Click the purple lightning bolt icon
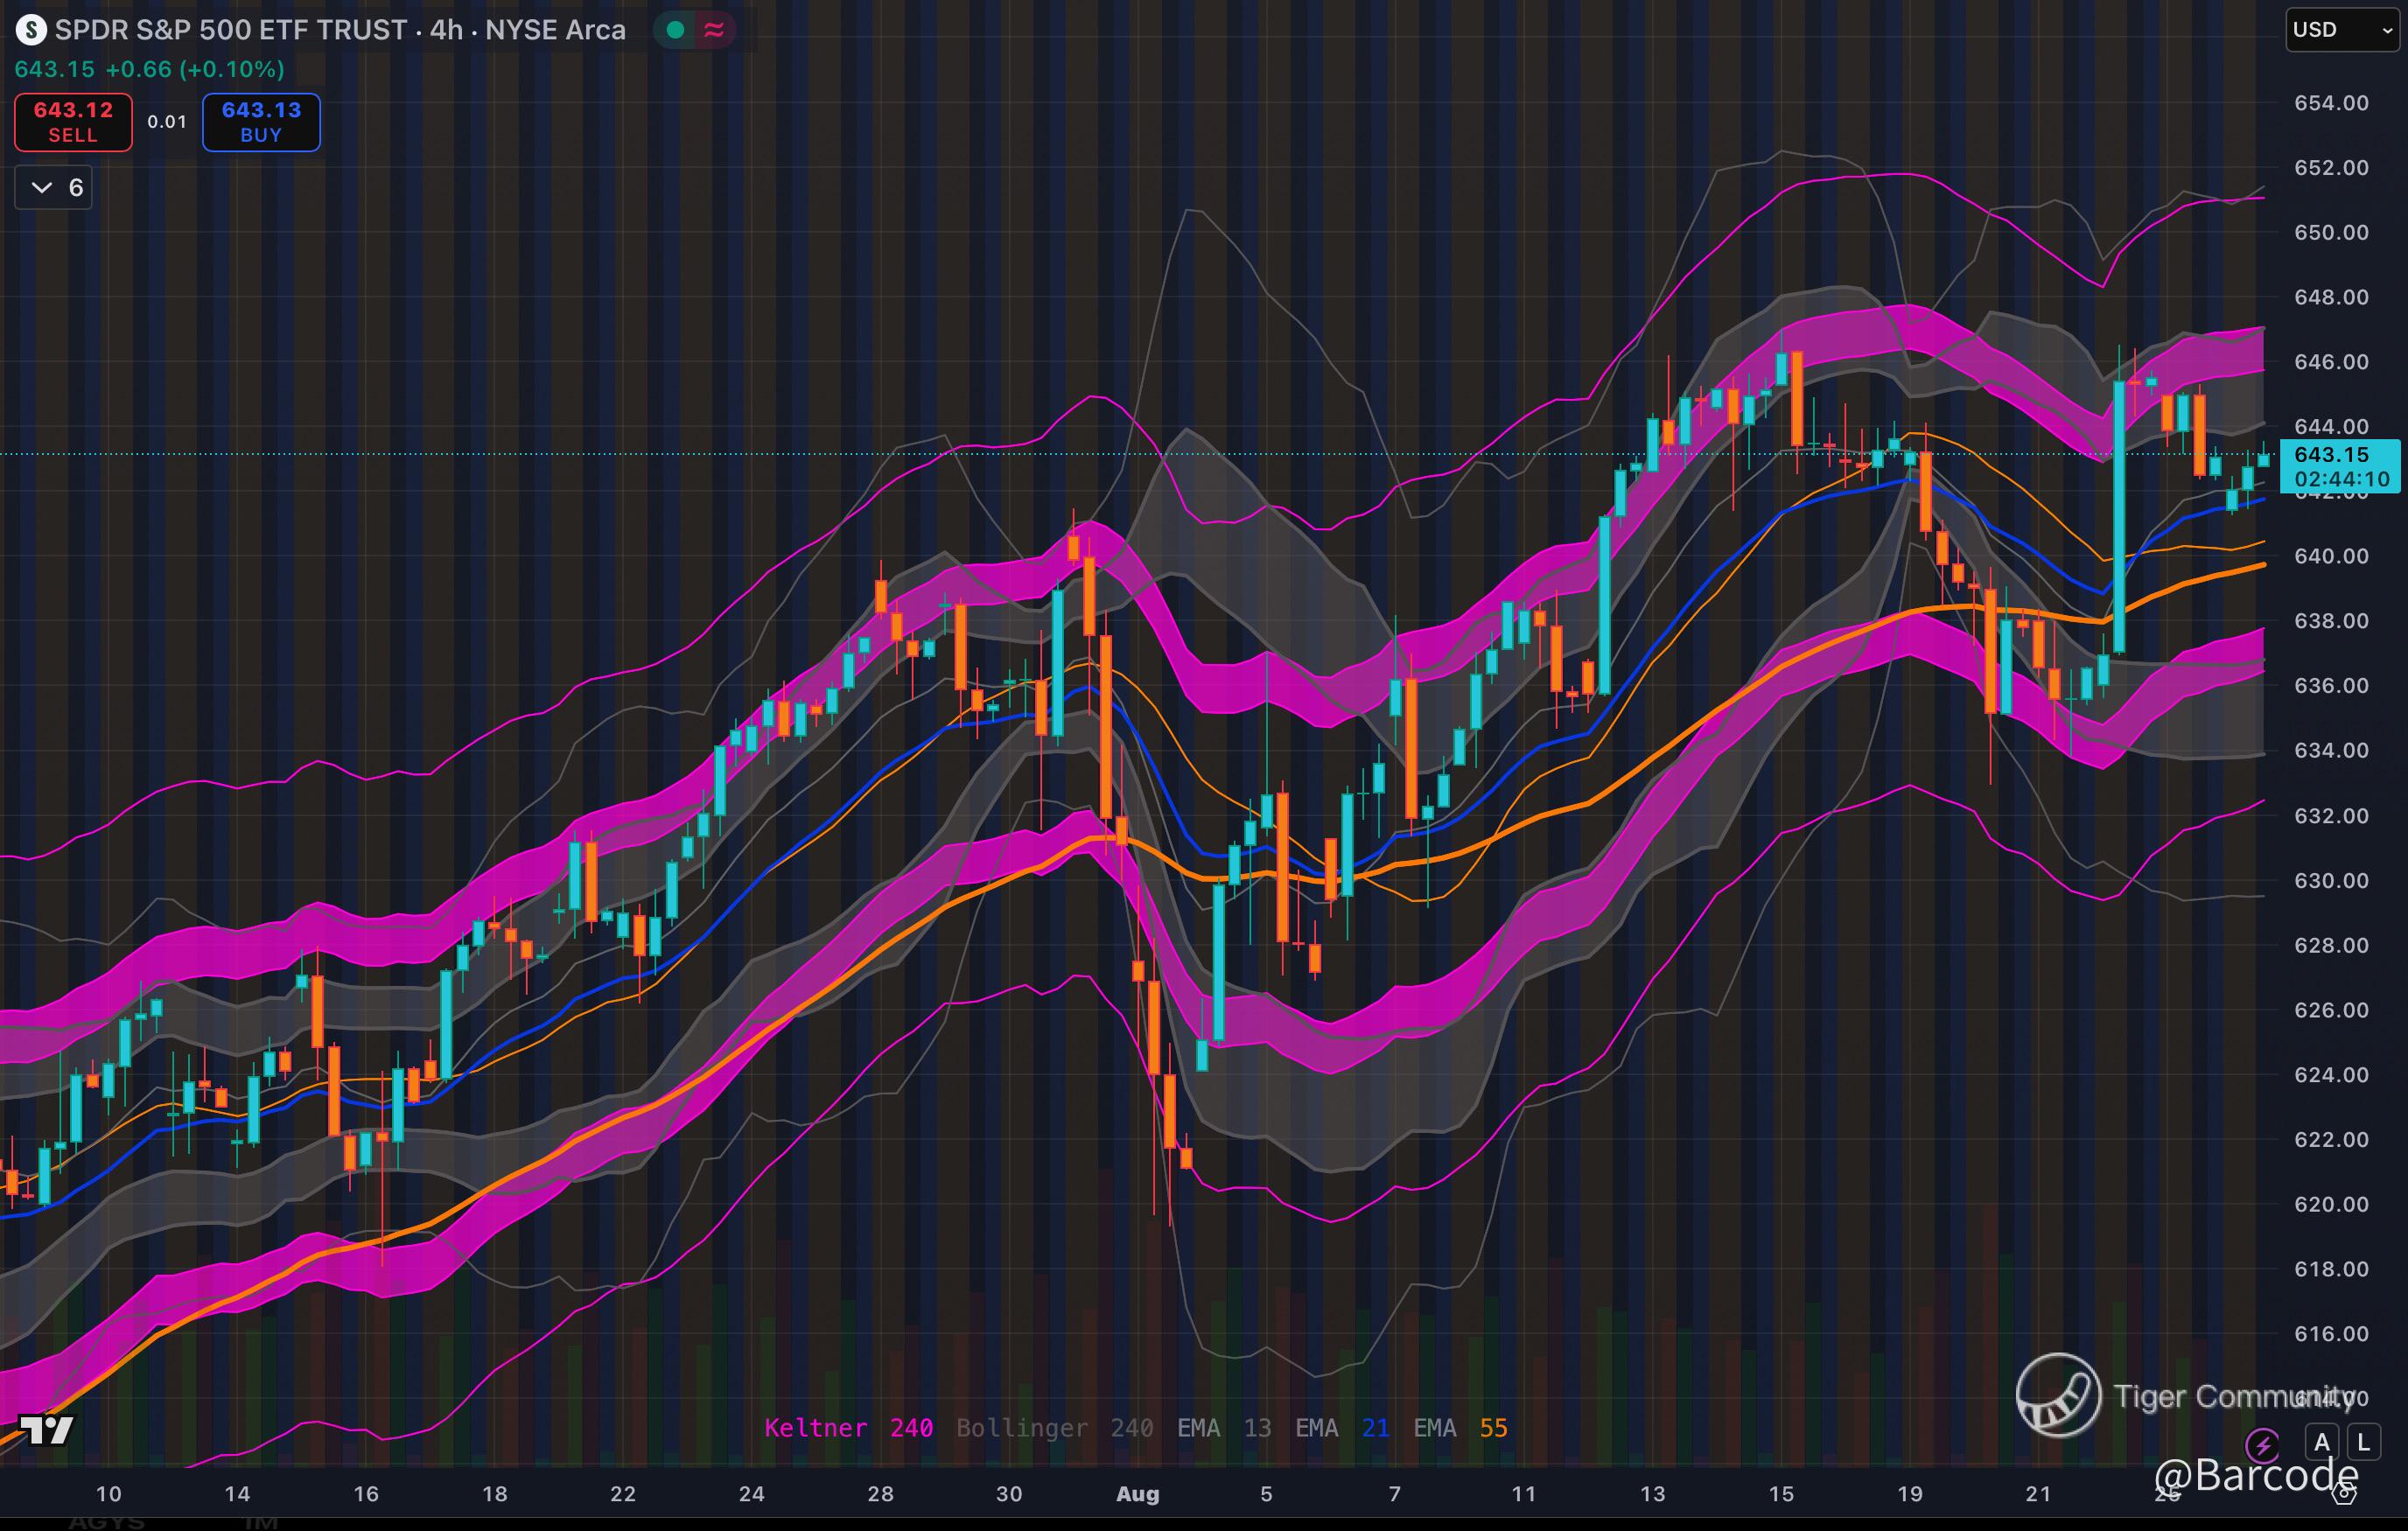The height and width of the screenshot is (1531, 2408). (2263, 1444)
